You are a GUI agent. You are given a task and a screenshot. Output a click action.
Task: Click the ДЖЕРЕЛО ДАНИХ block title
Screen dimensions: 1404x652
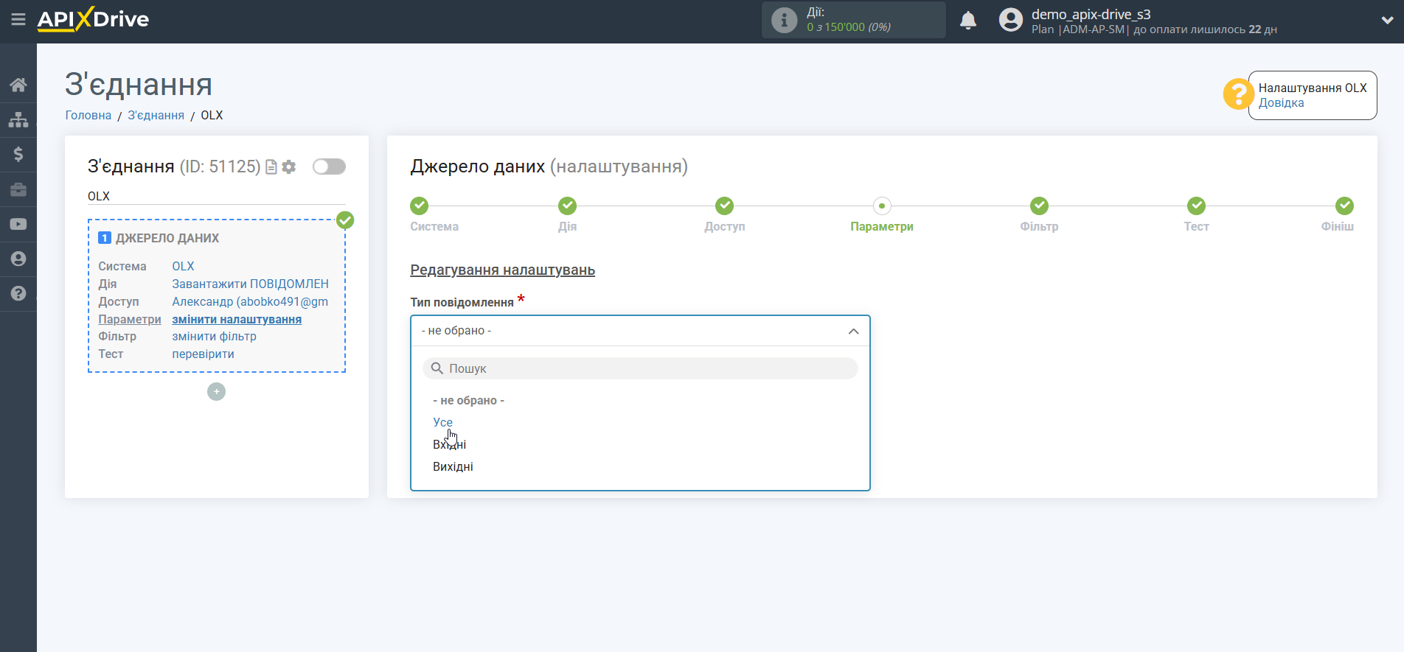[x=167, y=238]
